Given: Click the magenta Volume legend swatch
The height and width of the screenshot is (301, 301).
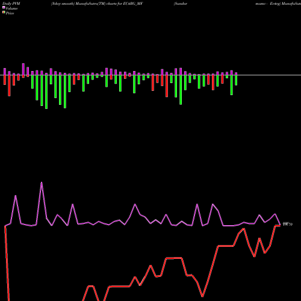Looking at the screenshot, I should (x=4, y=7).
